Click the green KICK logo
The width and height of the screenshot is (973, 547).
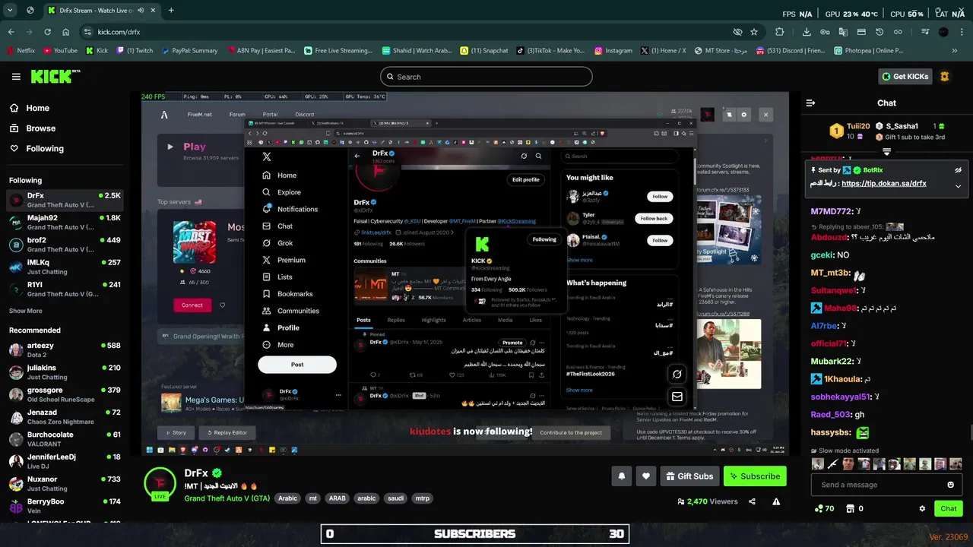[55, 76]
